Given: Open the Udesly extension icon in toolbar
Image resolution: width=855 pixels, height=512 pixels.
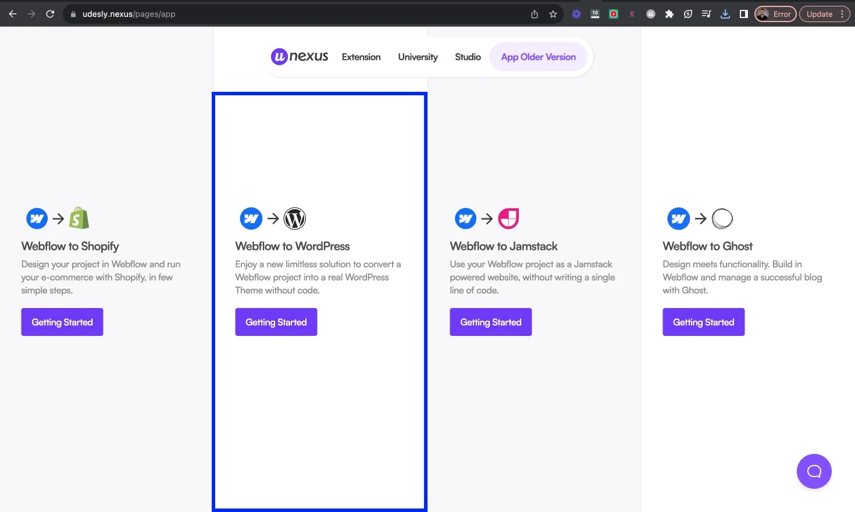Looking at the screenshot, I should pos(651,14).
